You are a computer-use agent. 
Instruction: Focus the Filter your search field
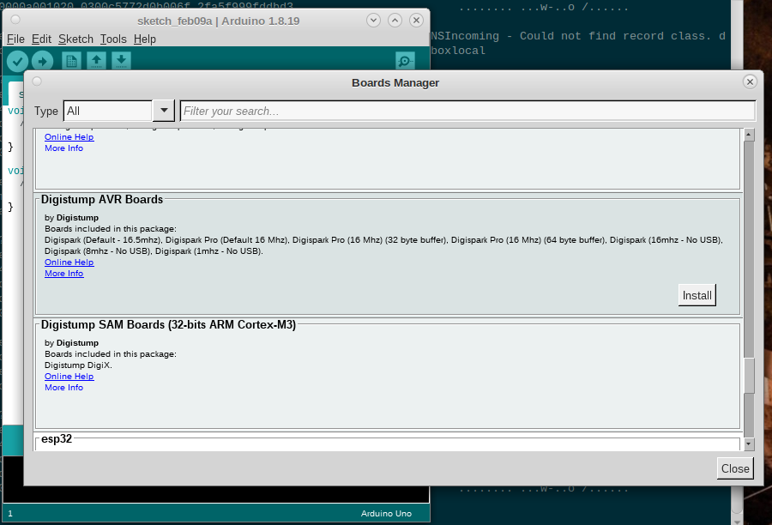coord(467,111)
